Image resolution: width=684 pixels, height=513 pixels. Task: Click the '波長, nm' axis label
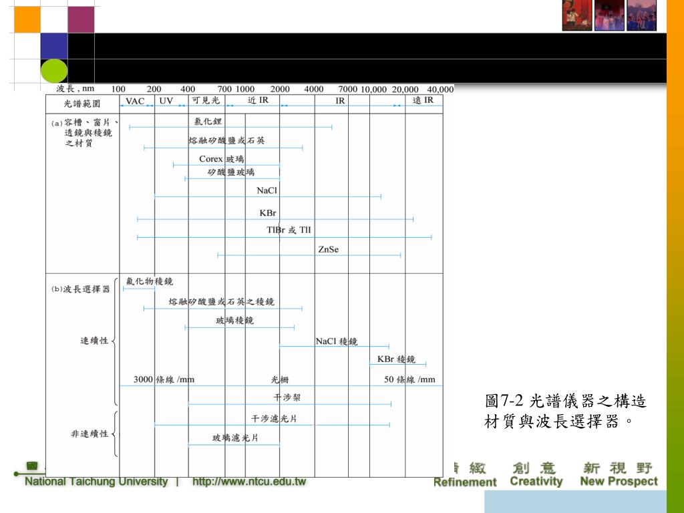[x=75, y=89]
